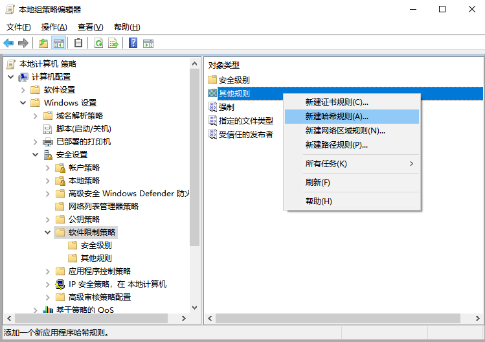Expand the 高级审核策略配置 node

coord(48,297)
